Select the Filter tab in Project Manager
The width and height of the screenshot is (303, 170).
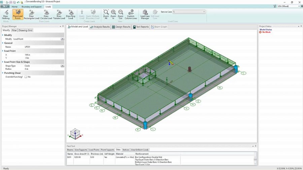14,30
